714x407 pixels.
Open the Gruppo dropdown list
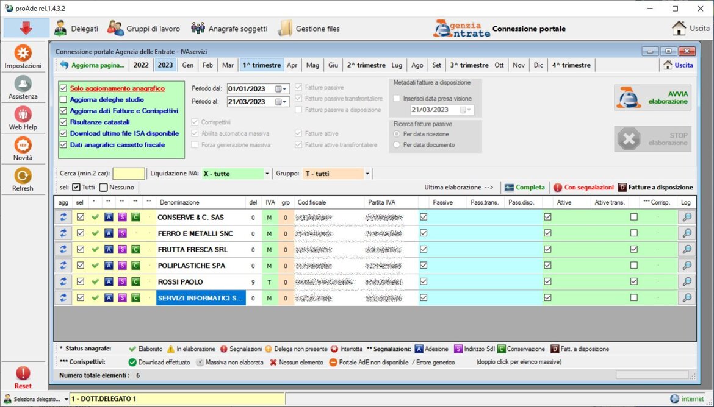pos(367,174)
